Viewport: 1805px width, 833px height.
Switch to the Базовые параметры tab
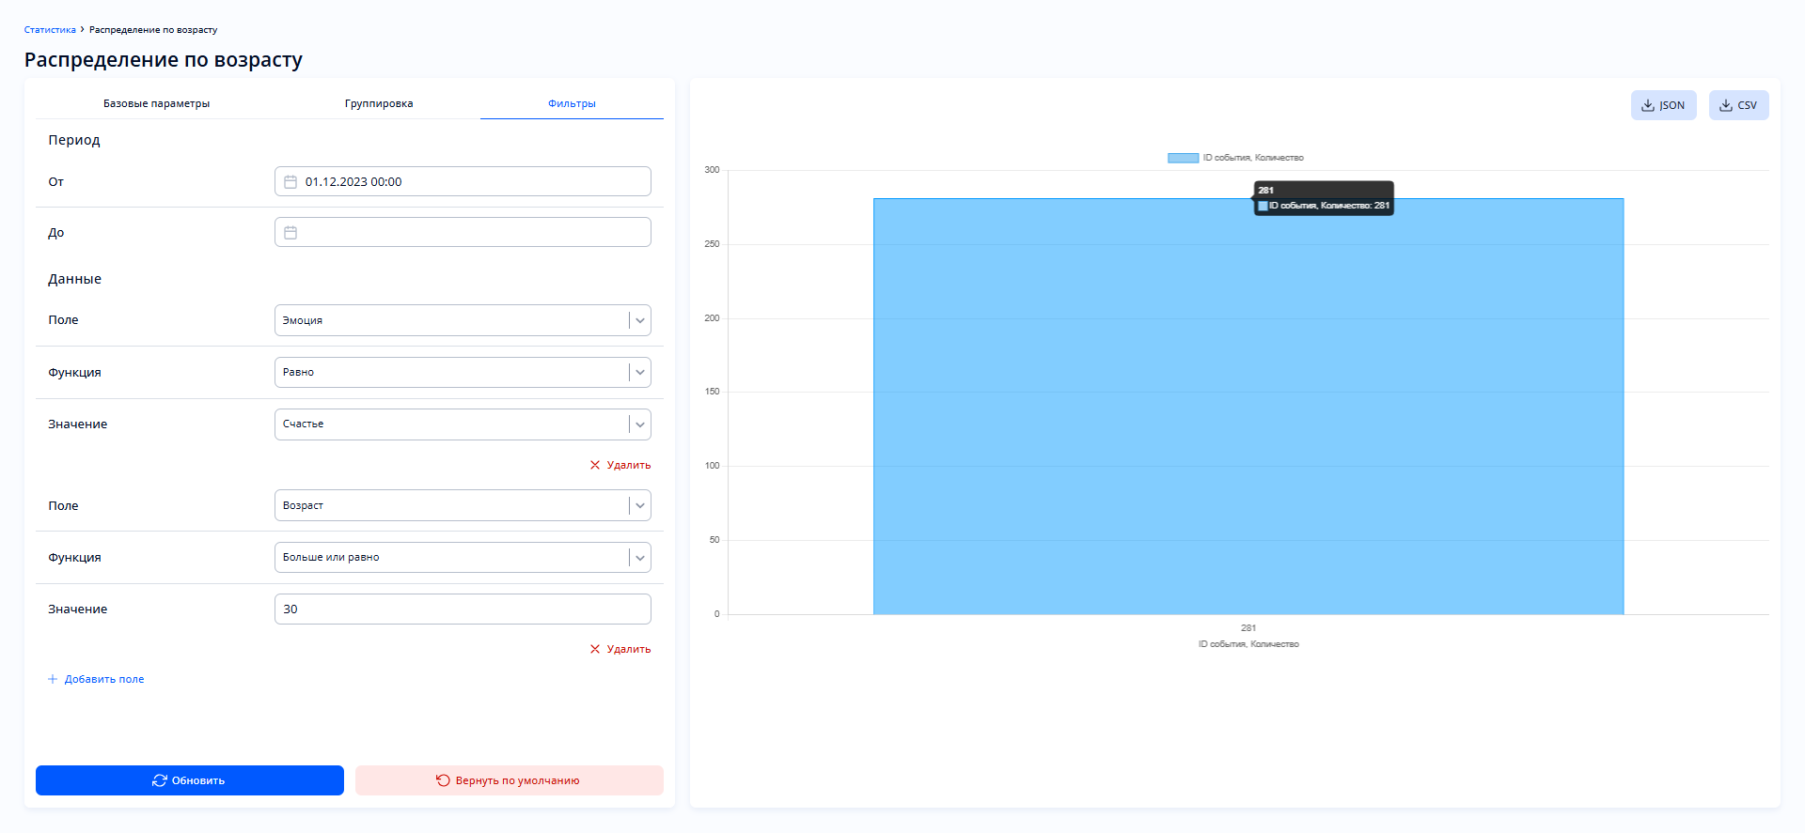coord(156,103)
